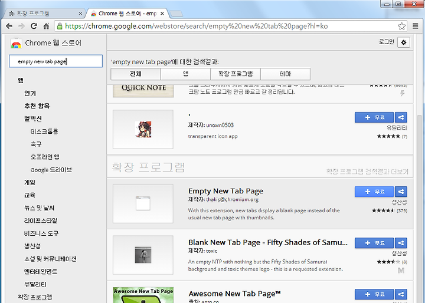Click Blank New Tab Page thumbnail
The image size is (425, 303).
[143, 255]
